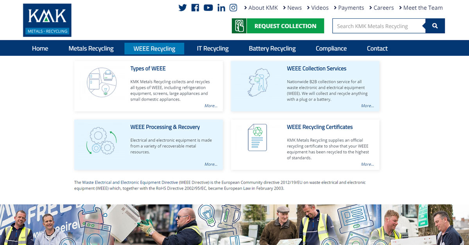Click the hand-tap icon beside Request Collection
The image size is (469, 245).
tap(239, 26)
